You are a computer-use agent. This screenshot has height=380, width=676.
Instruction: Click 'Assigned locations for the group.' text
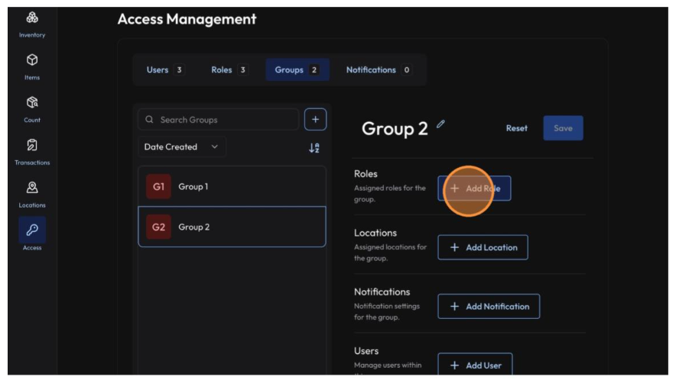click(390, 253)
